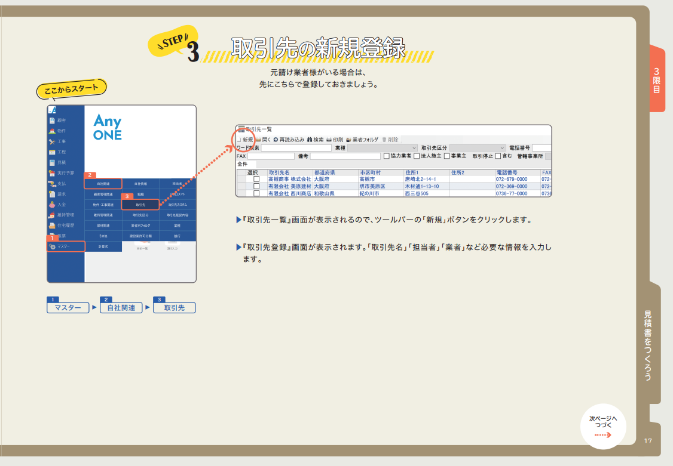Select the 見積 calculator icon in sidebar
673x466 pixels.
pyautogui.click(x=53, y=162)
